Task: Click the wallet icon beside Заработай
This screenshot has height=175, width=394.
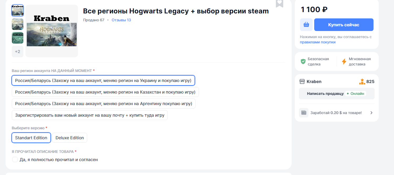Action: pos(304,113)
